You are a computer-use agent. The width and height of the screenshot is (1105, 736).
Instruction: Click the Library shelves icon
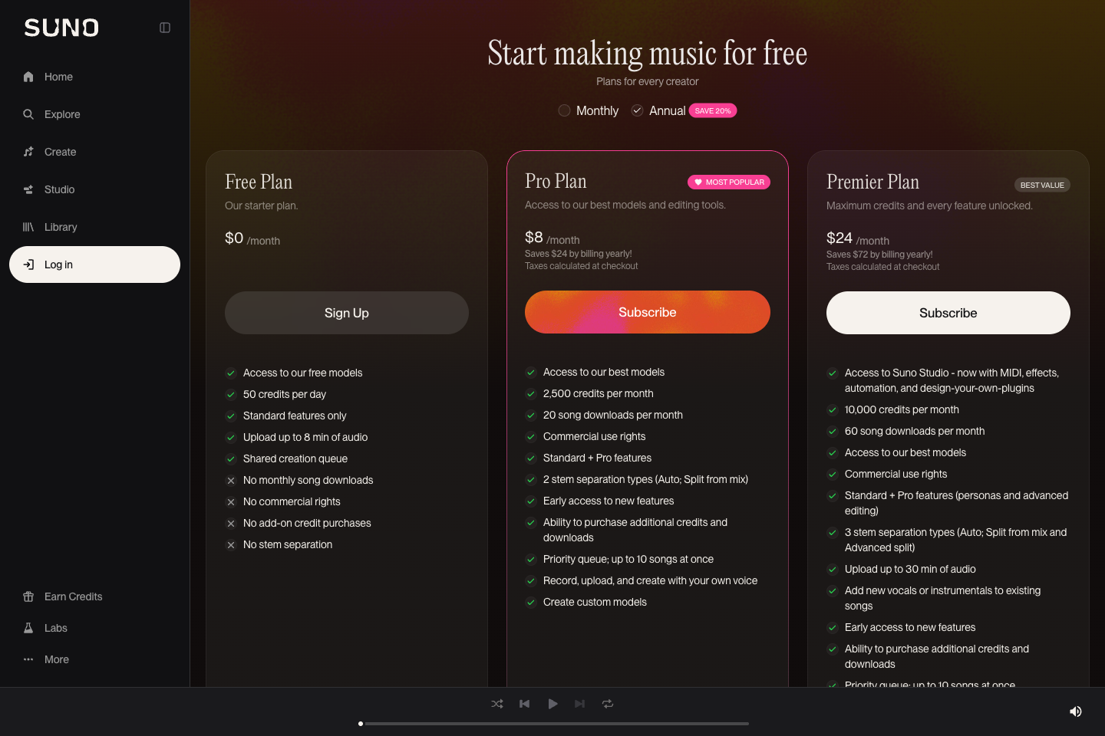click(x=28, y=227)
